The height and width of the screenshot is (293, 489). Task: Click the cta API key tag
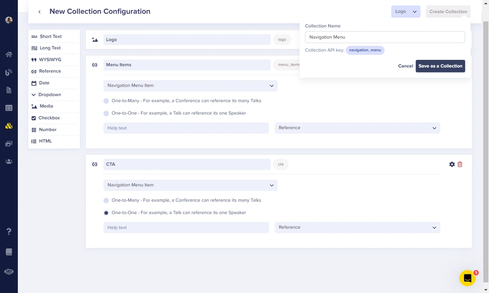[x=281, y=164]
